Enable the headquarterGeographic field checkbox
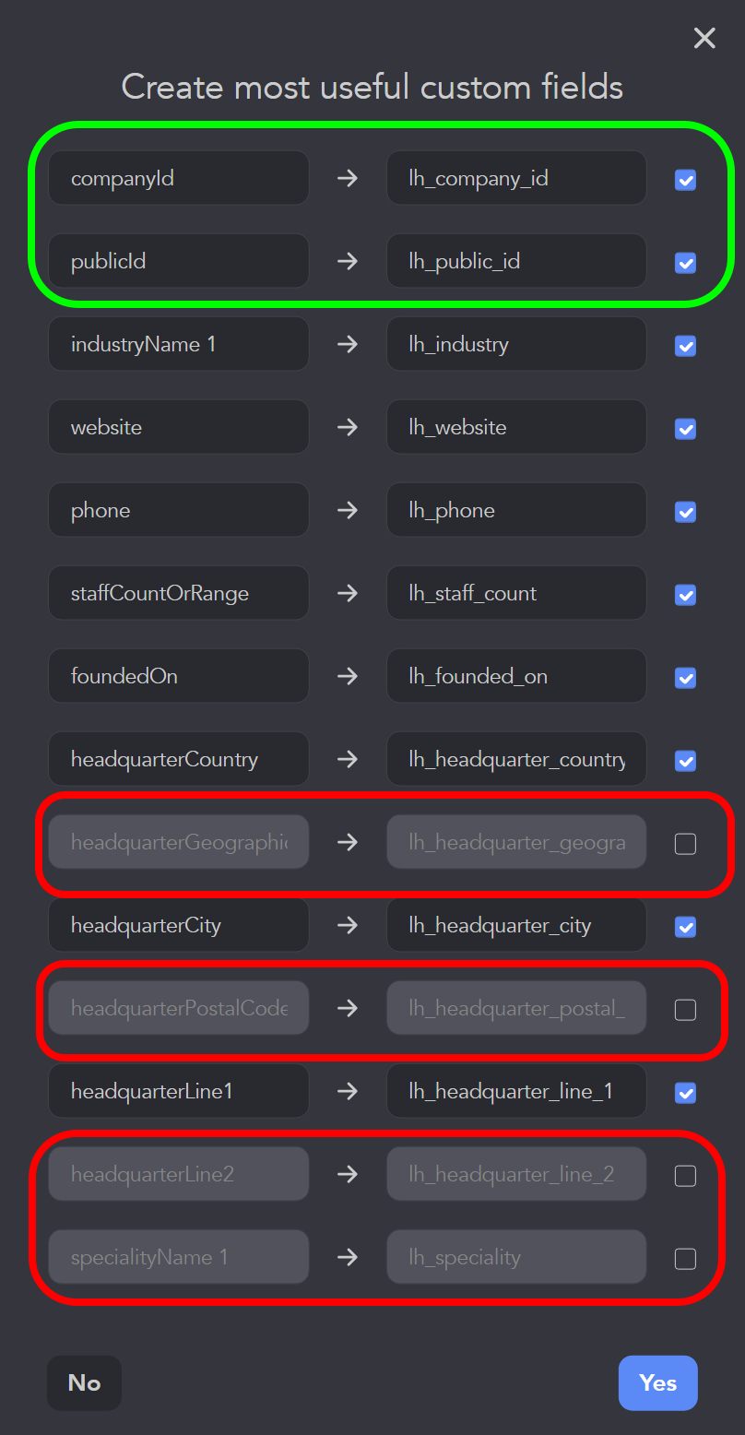 tap(685, 844)
